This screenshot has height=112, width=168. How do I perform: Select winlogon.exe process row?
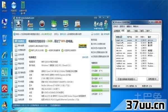tap(136, 69)
